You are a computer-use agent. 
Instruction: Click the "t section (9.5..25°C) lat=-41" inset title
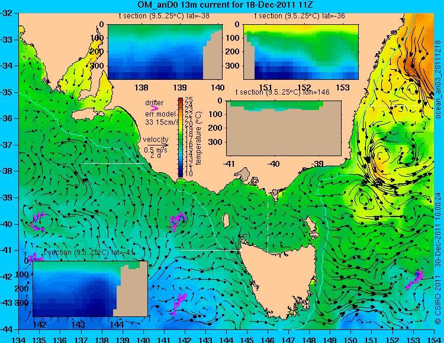point(89,253)
